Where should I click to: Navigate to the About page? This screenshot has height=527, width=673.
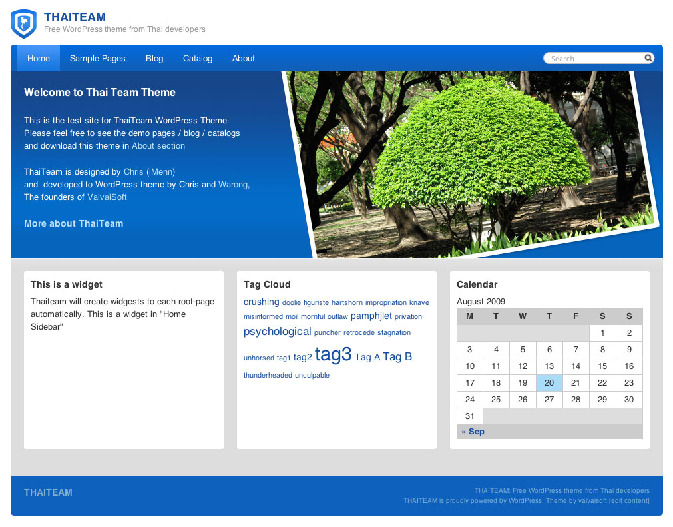(x=244, y=58)
